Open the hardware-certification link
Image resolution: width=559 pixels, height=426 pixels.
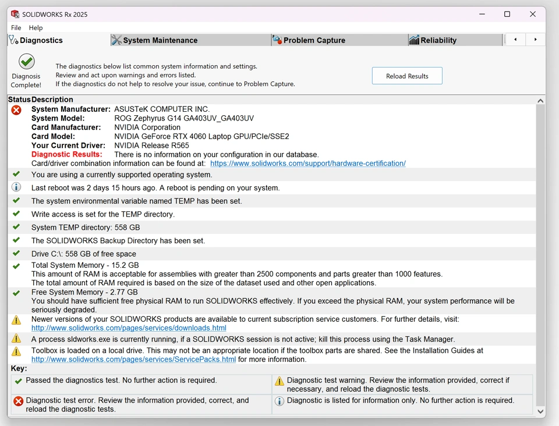coord(308,164)
